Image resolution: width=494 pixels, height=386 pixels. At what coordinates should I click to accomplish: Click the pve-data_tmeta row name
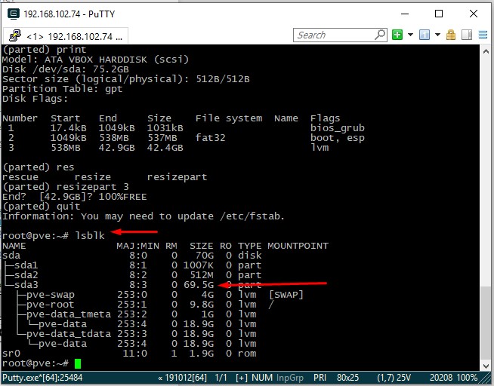[x=69, y=314]
